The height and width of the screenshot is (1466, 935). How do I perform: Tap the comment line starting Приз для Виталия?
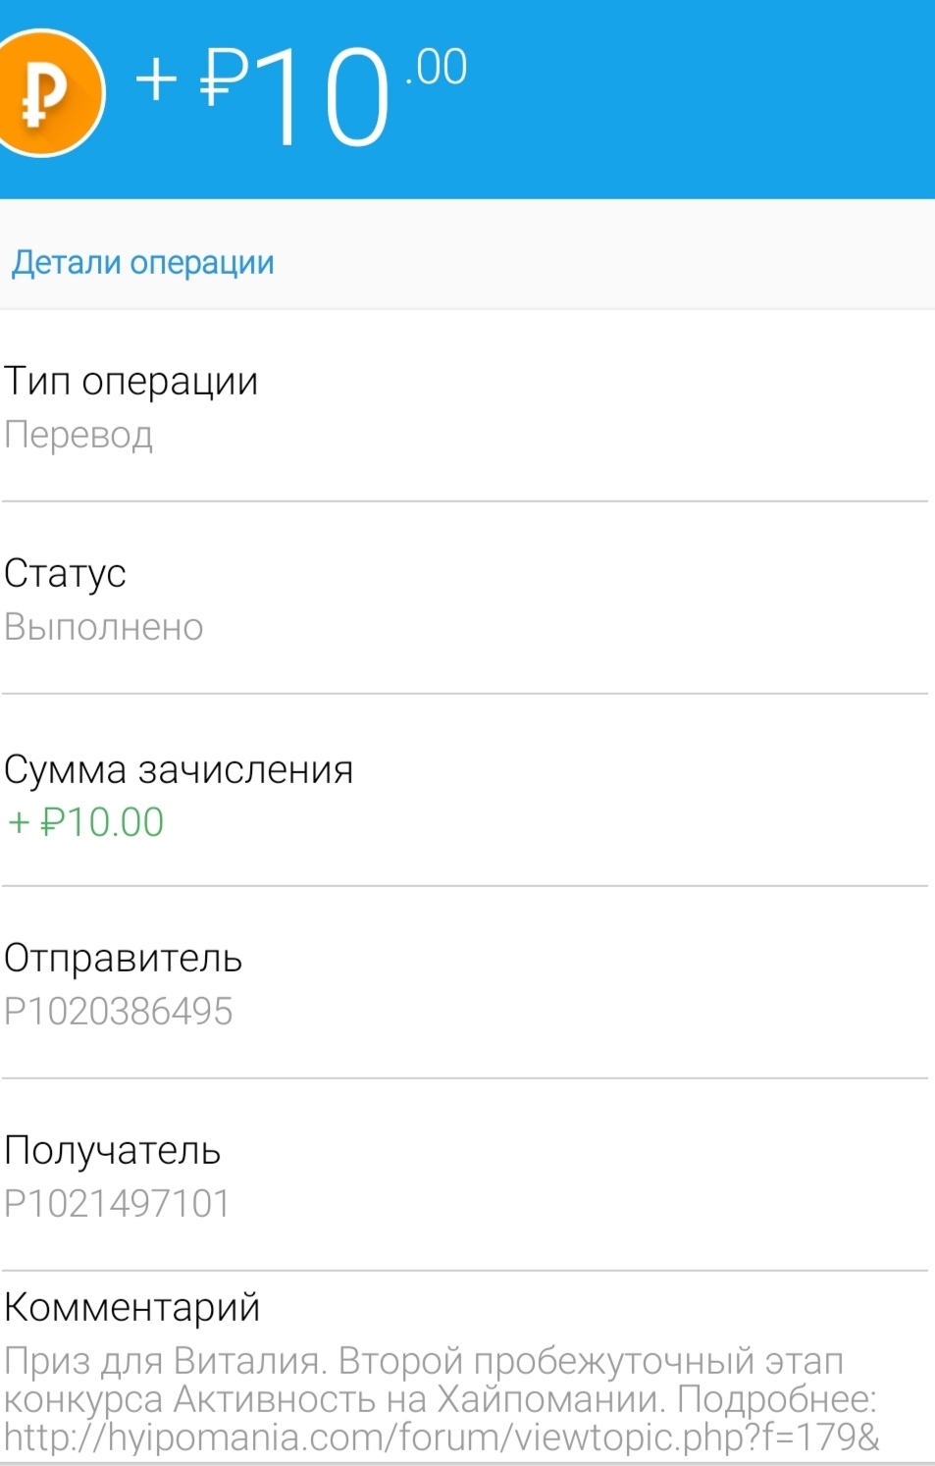422,1361
